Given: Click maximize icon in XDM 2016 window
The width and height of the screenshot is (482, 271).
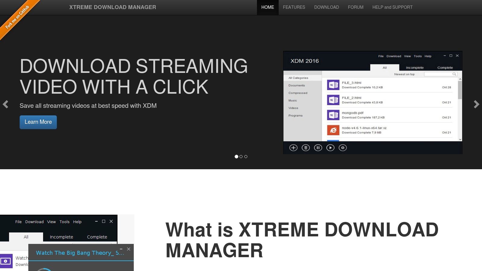Looking at the screenshot, I should tap(451, 56).
